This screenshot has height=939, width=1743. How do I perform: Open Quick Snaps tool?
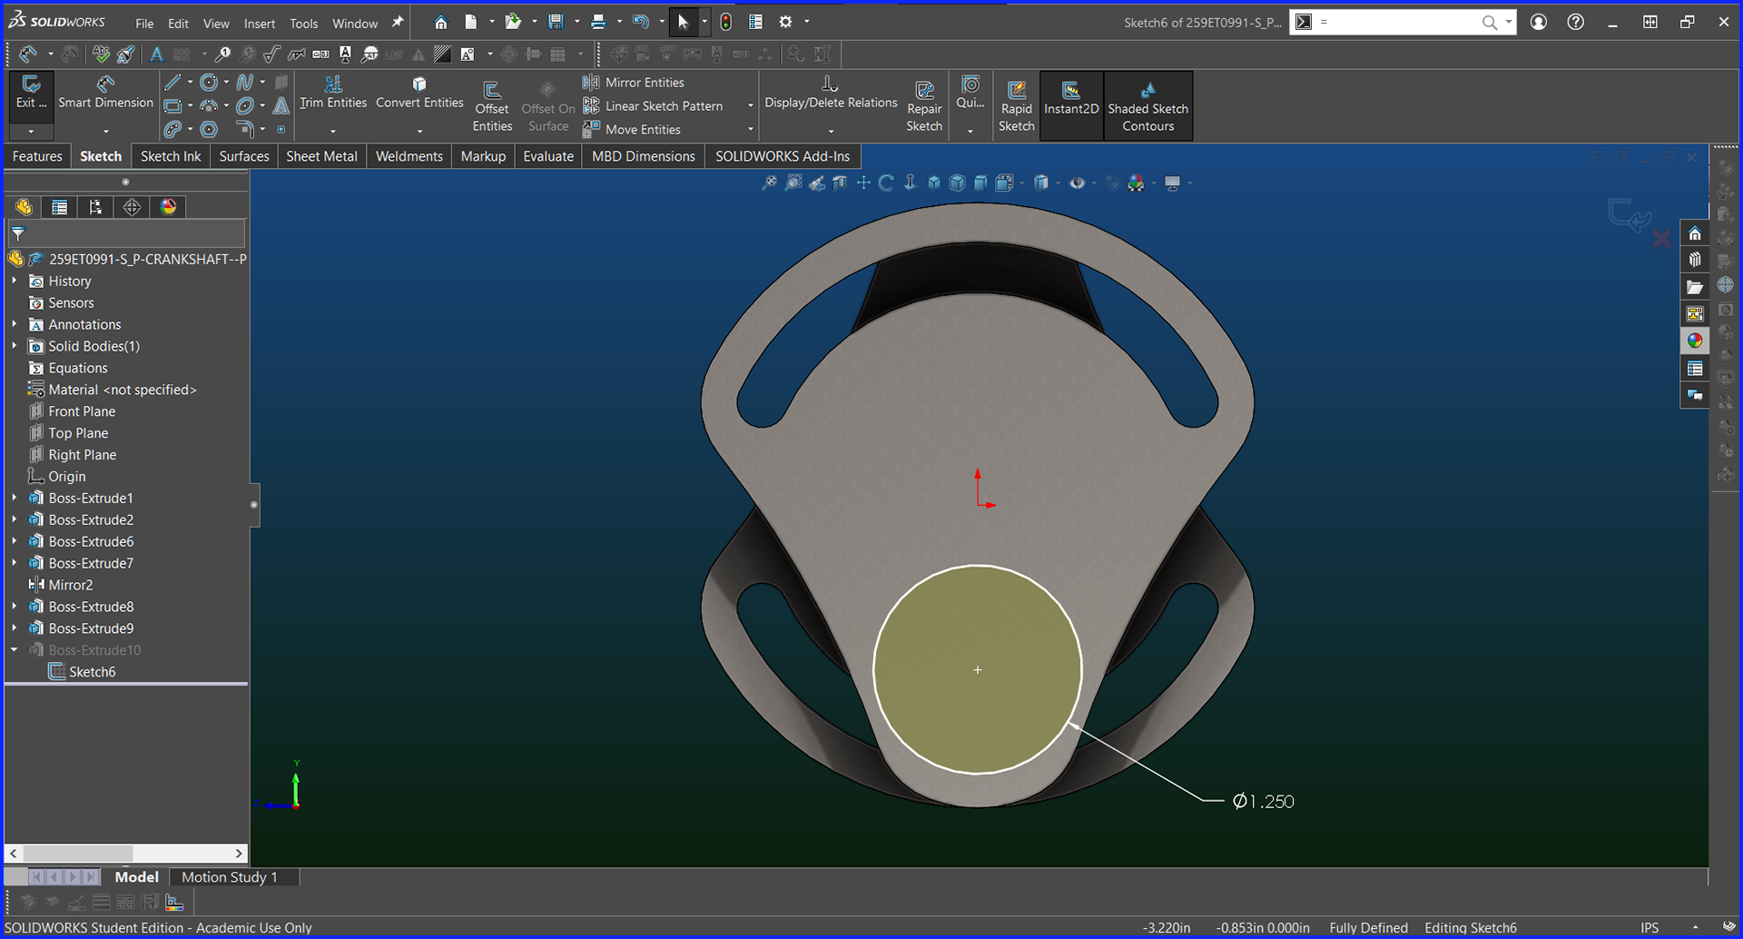[970, 93]
